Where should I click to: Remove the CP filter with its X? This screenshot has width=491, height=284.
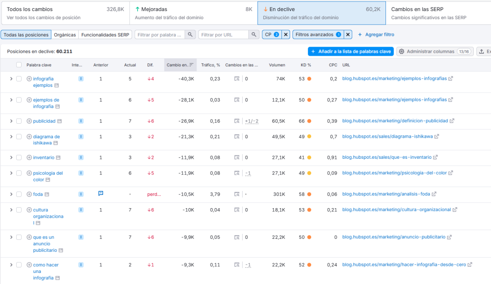[x=285, y=35]
